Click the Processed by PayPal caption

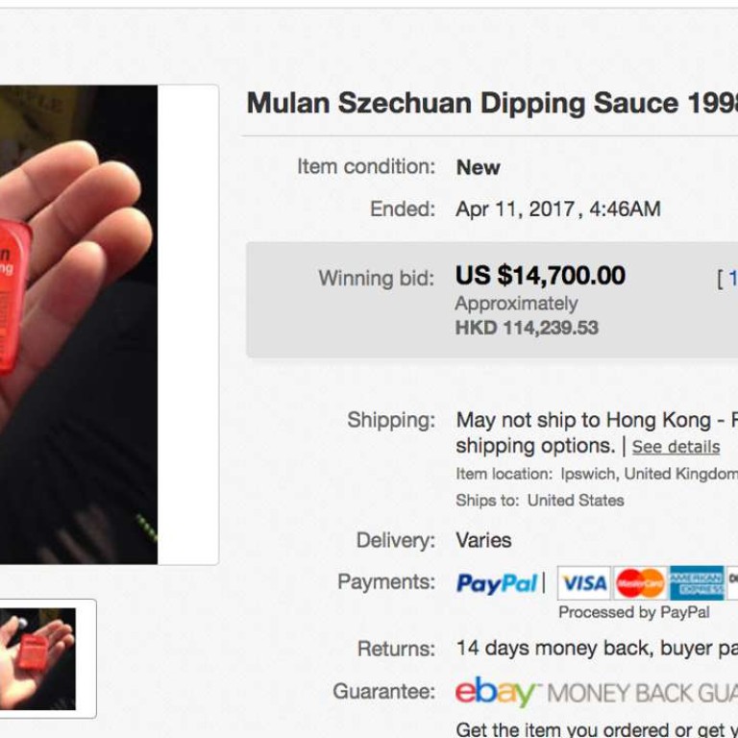634,612
